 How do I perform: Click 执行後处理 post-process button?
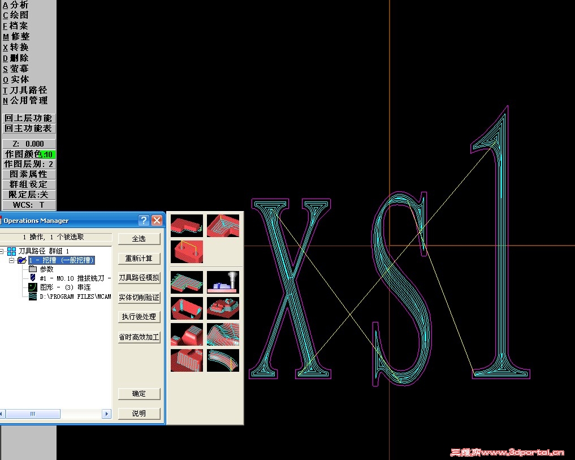tap(139, 316)
